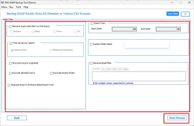This screenshot has height=126, width=194.
Task: Switch to the To filter tab
Action: pyautogui.click(x=103, y=69)
